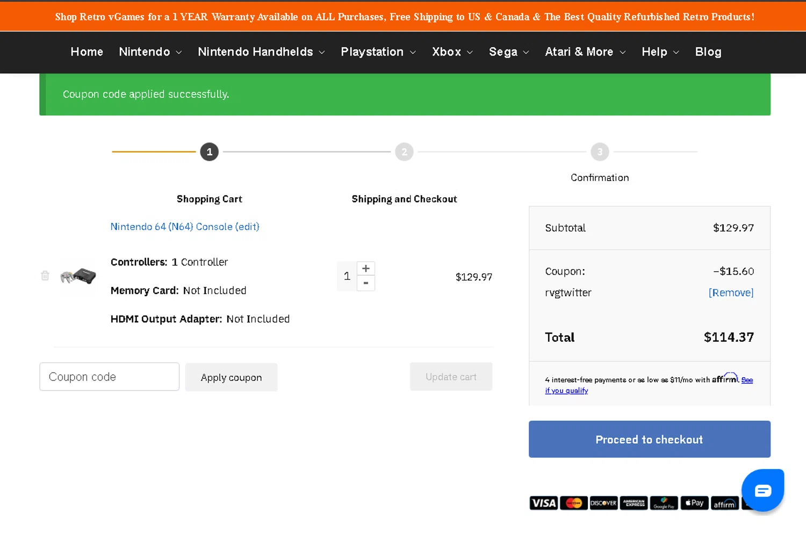Click the 'rvgtwitter' coupon name
Image resolution: width=806 pixels, height=533 pixels.
pos(568,293)
